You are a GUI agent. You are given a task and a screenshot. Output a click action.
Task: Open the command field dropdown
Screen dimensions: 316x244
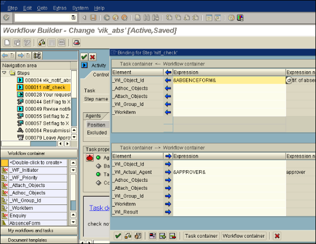coord(73,18)
